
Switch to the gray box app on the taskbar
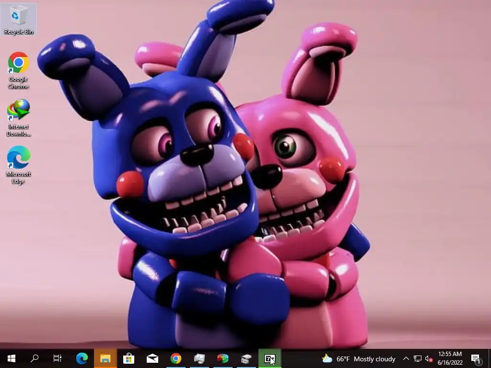[x=246, y=358]
